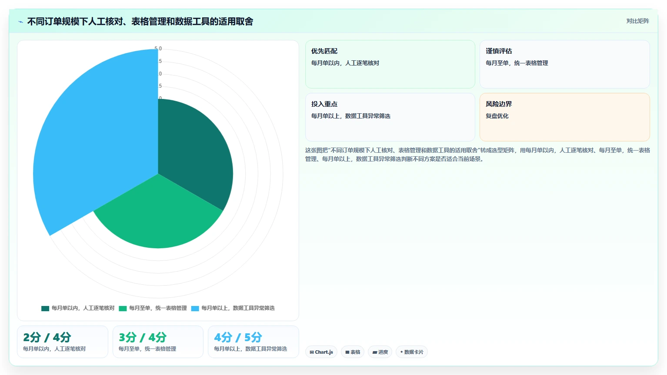The image size is (667, 375).
Task: Click caption under 2分 / 4分 score
Action: click(54, 349)
